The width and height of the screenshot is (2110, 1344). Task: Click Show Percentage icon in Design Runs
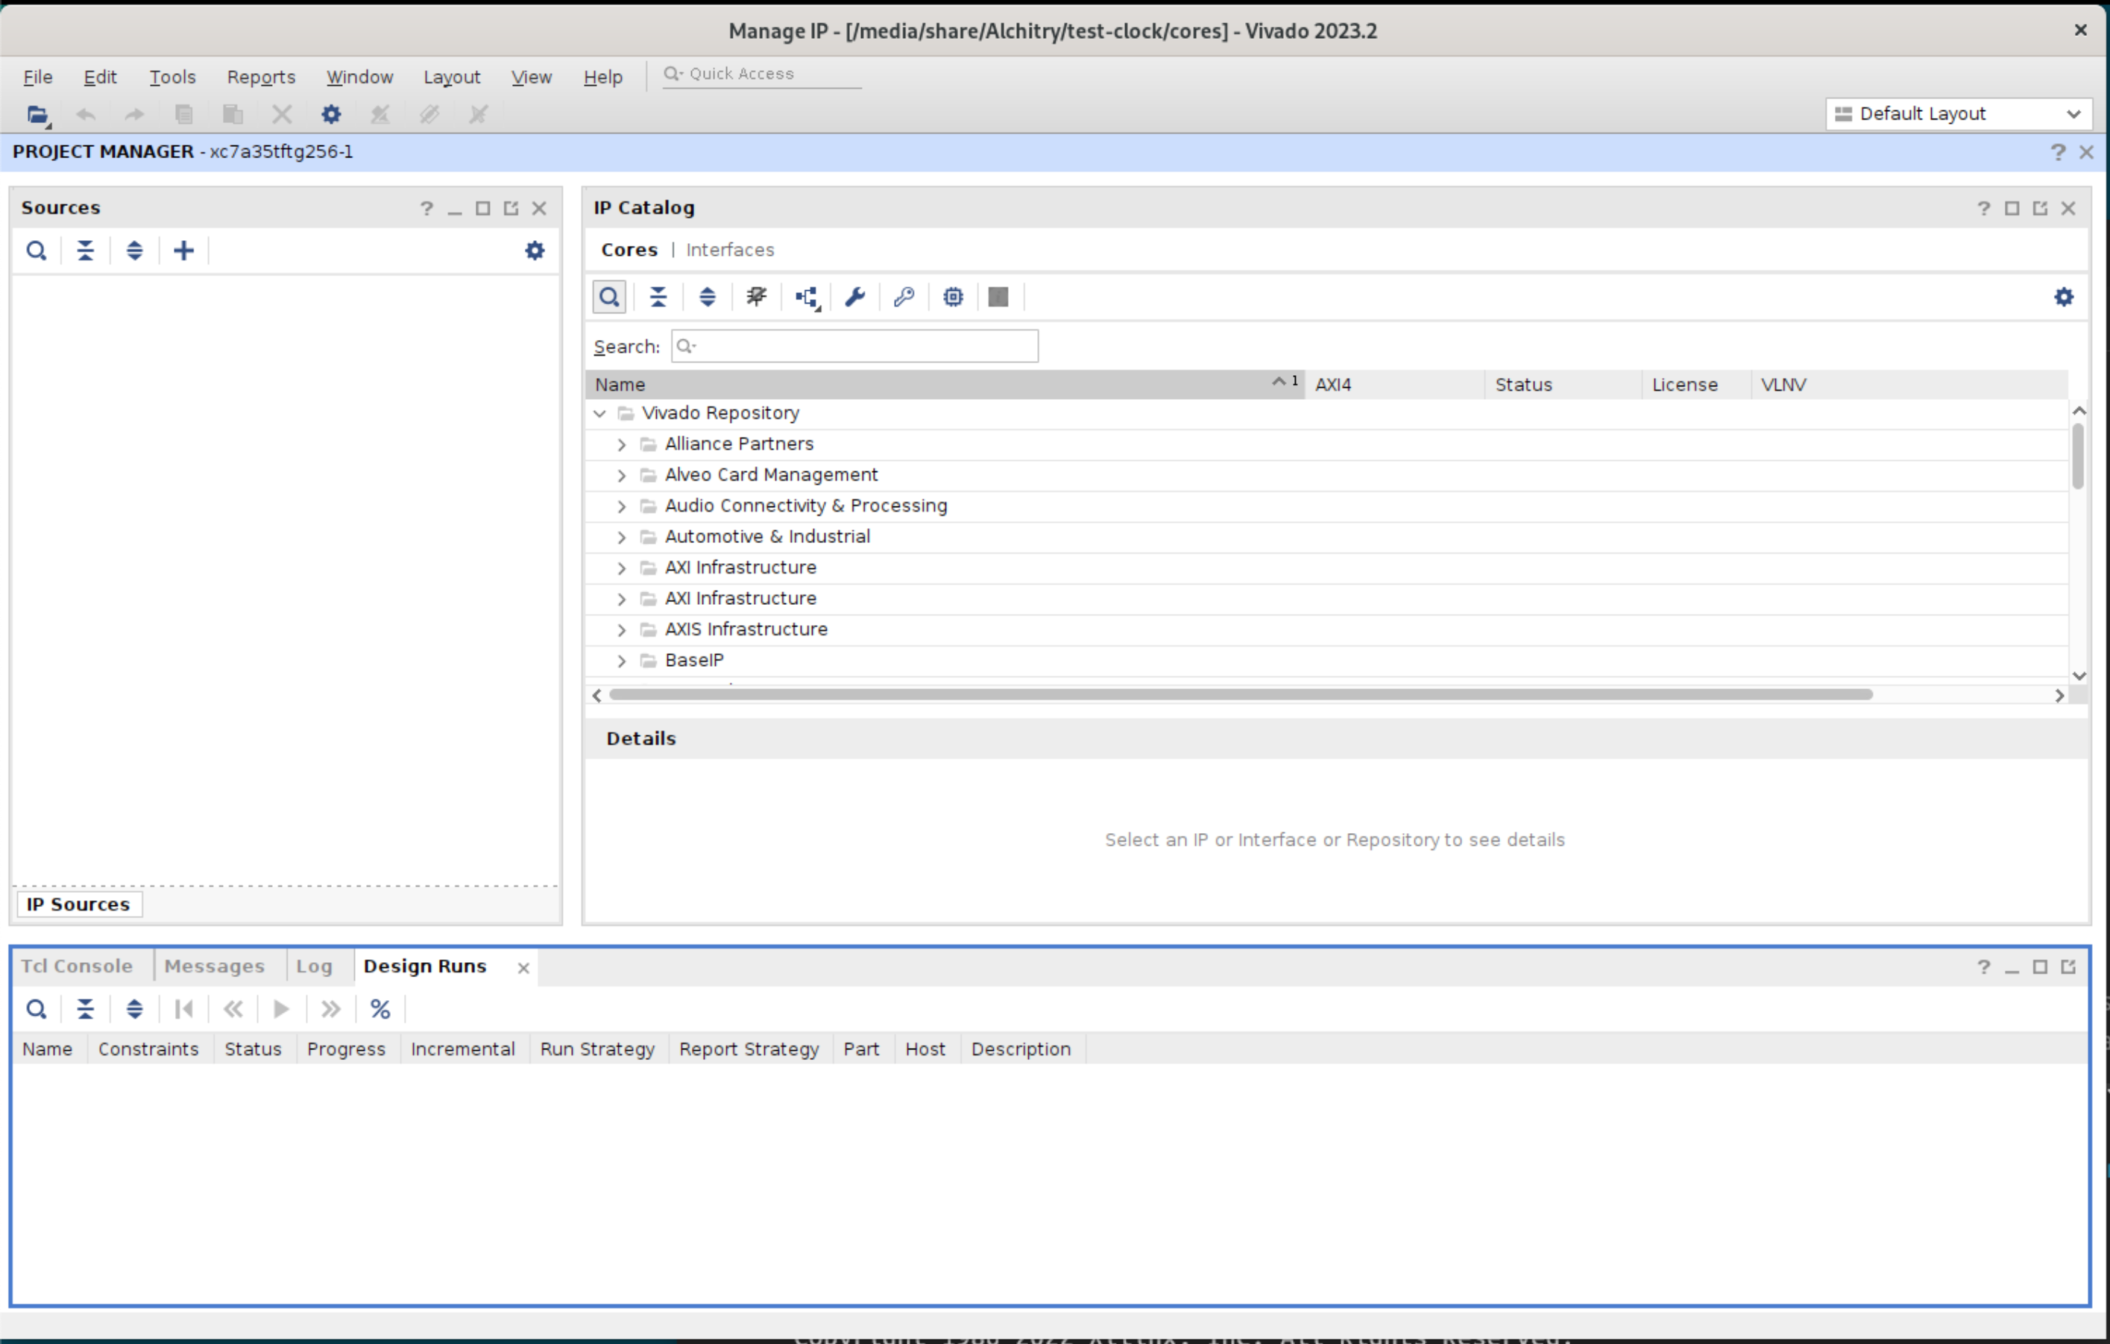(x=380, y=1009)
